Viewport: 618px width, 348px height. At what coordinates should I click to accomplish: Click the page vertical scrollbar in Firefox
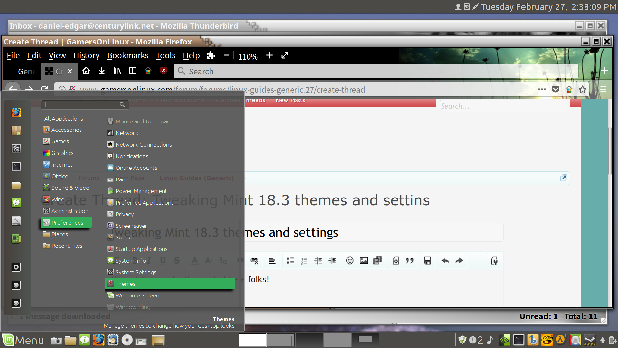610,151
